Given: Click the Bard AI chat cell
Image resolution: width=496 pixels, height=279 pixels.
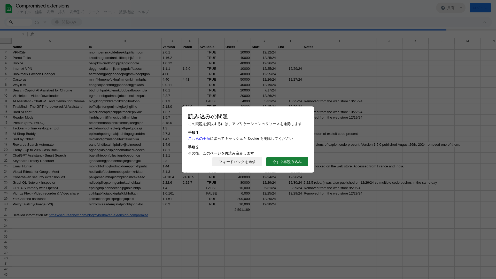Looking at the screenshot, I should (x=50, y=112).
